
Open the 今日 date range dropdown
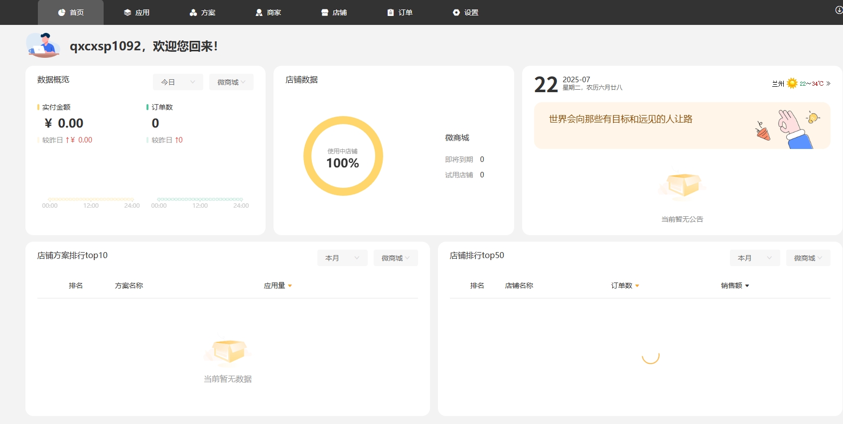click(178, 82)
